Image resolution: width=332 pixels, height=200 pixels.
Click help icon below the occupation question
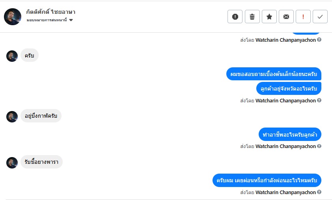[319, 146]
